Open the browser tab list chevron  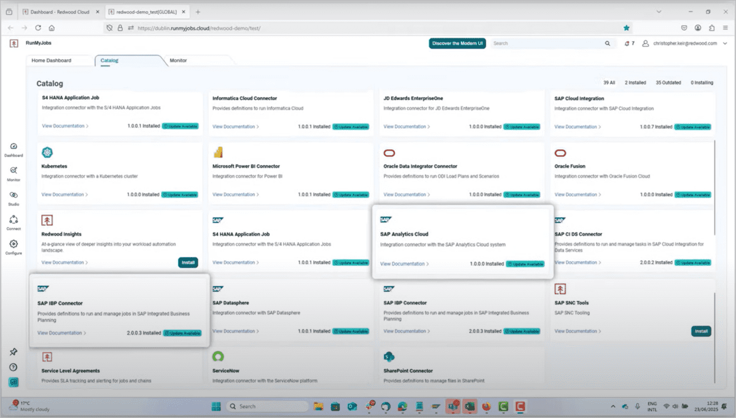659,12
